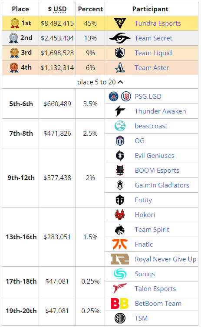Image resolution: width=201 pixels, height=328 pixels.
Task: Click the Tundra Esports team logo
Action: coord(120,23)
